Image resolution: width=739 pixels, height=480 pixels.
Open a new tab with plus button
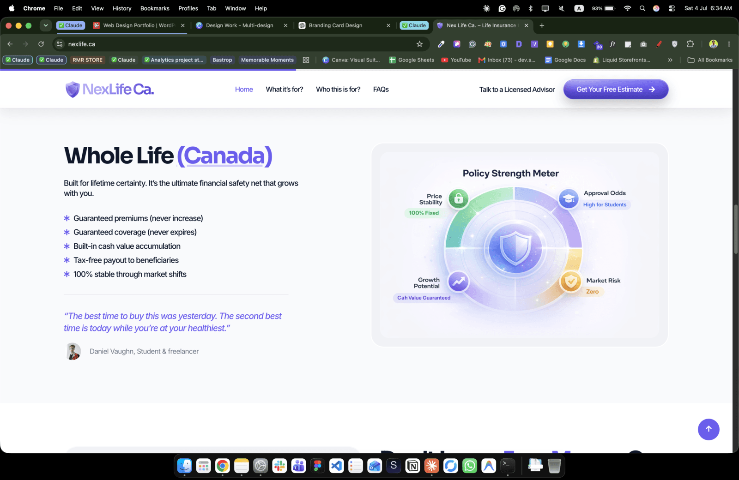point(542,25)
